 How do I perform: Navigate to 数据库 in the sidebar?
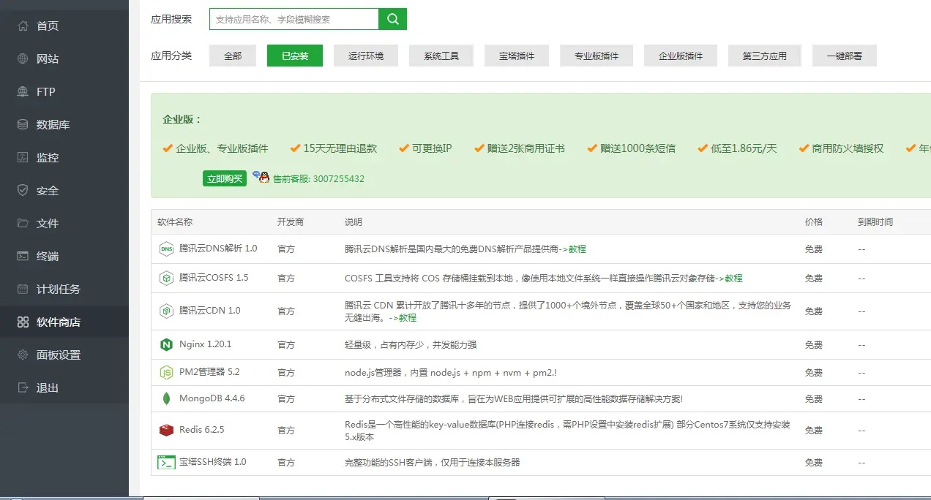point(64,124)
